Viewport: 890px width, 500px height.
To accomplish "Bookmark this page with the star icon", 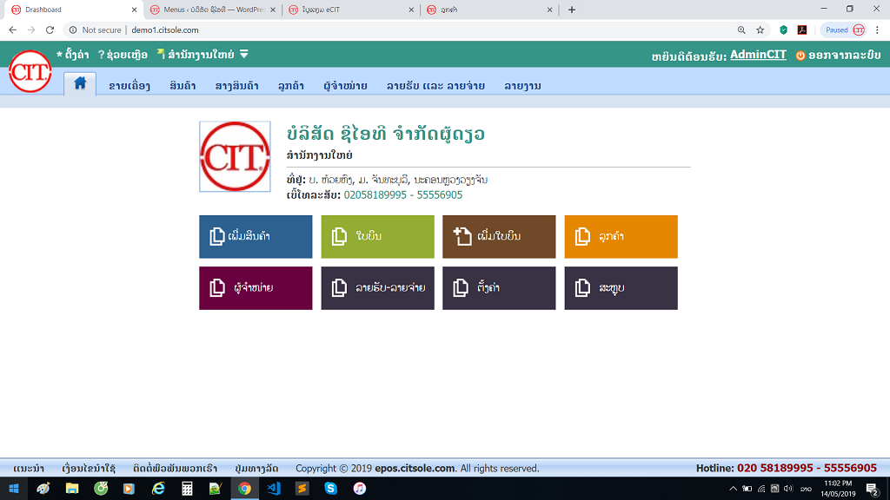I will click(x=760, y=30).
